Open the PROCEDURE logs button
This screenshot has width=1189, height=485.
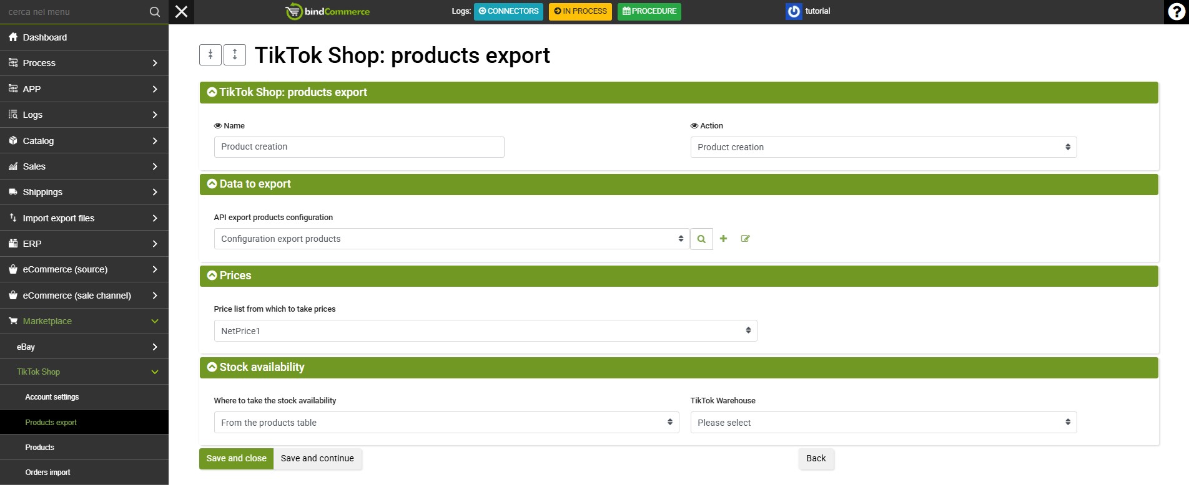(x=649, y=11)
